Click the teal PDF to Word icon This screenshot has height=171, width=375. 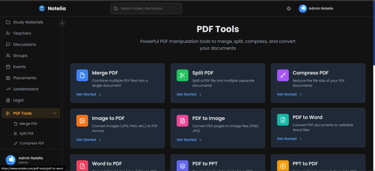pos(283,120)
